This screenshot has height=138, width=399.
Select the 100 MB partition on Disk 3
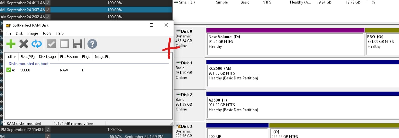237,131
